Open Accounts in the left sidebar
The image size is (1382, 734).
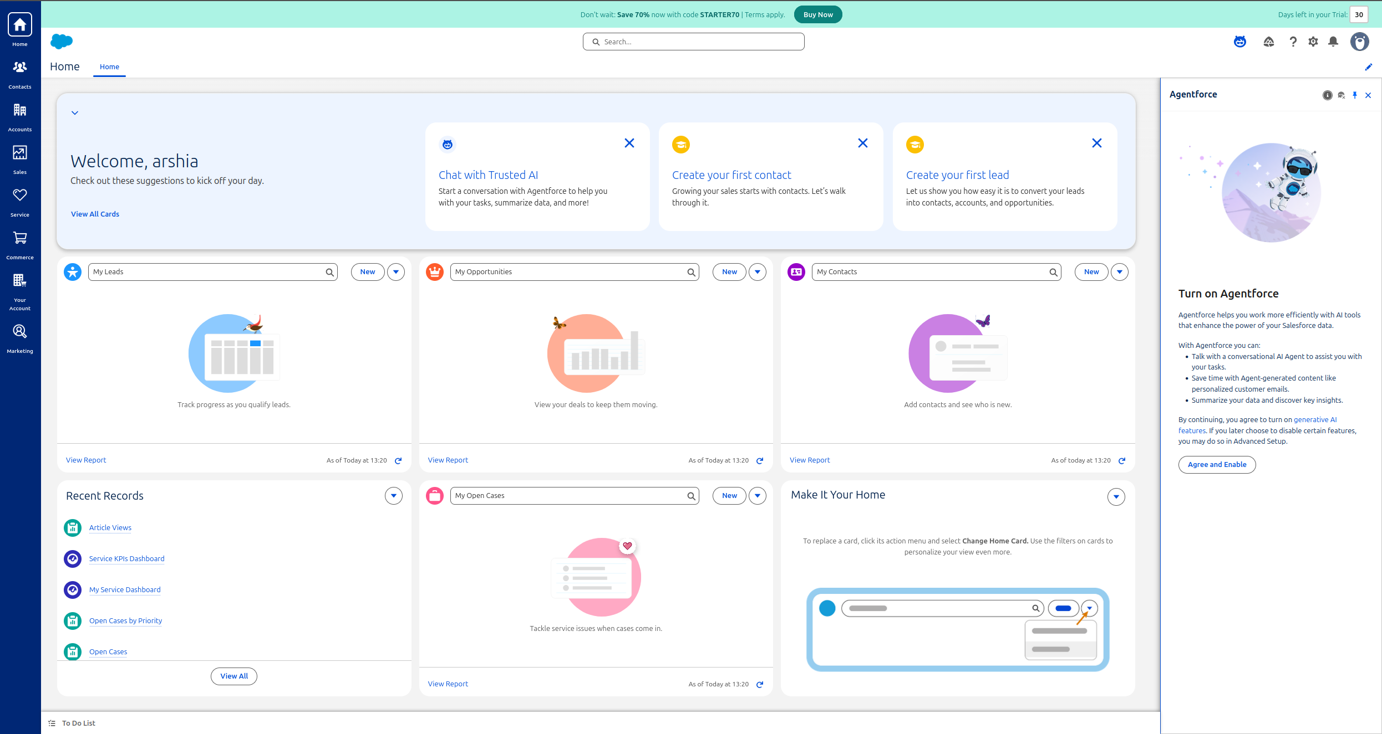pyautogui.click(x=20, y=117)
